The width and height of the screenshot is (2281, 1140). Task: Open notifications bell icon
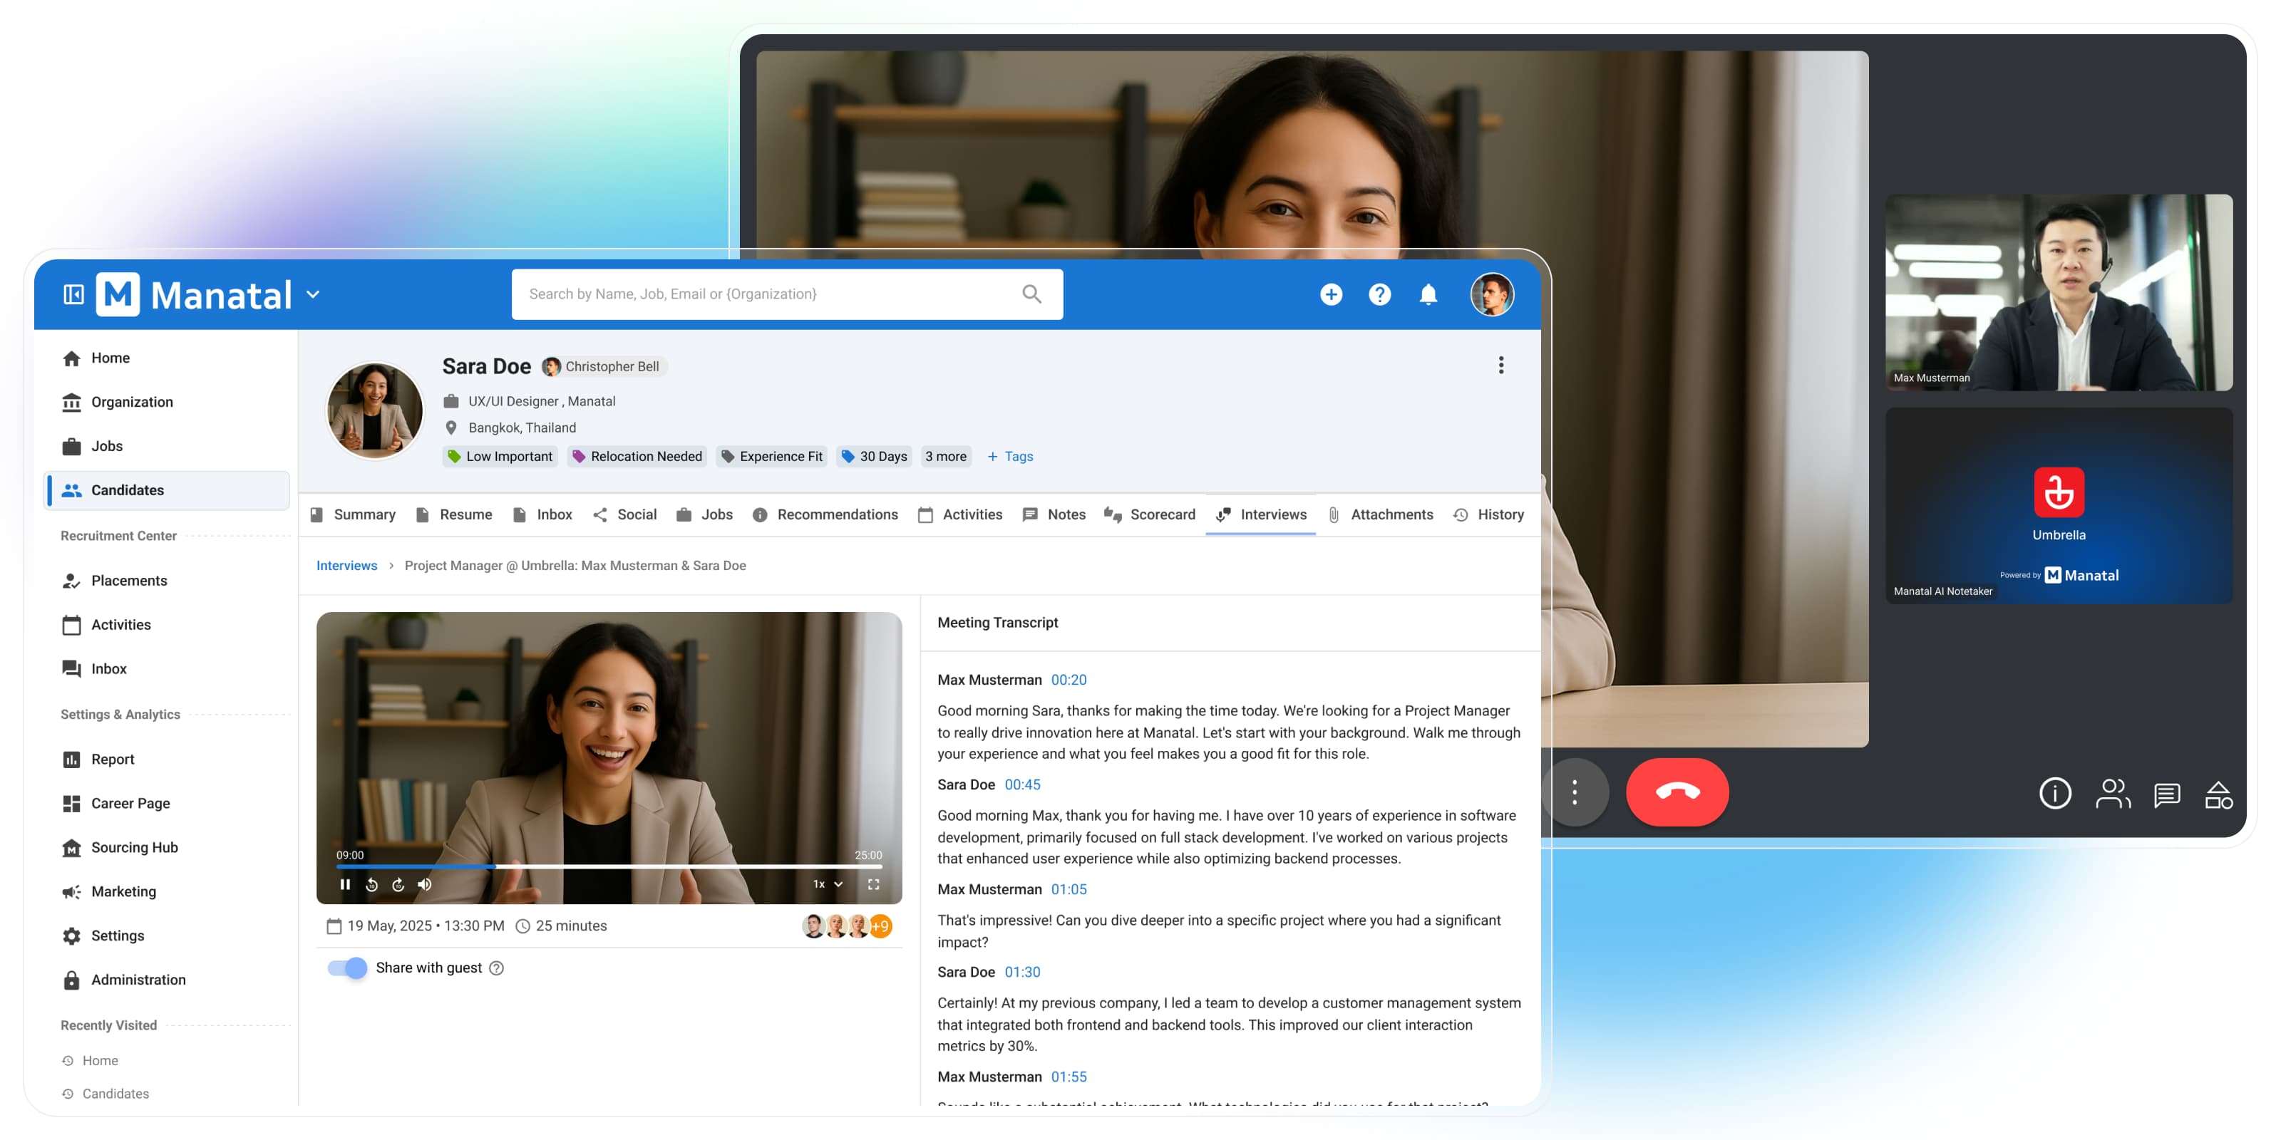click(x=1427, y=294)
